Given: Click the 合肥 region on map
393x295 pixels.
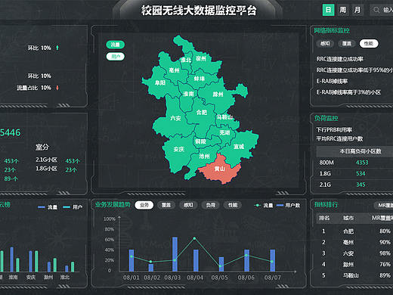Looking at the screenshot, I should coord(201,113).
